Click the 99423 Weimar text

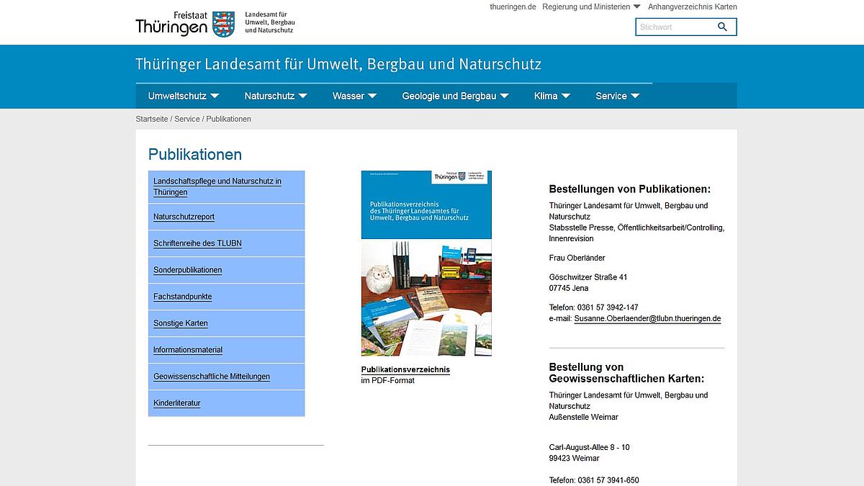tap(574, 458)
